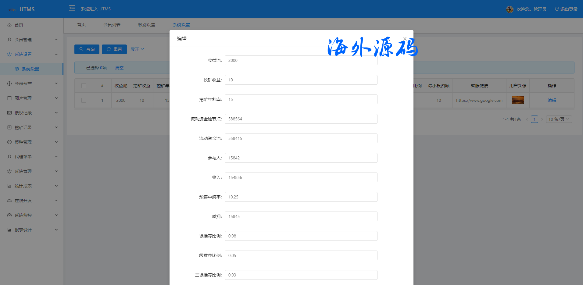The image size is (583, 285).
Task: Switch to the 级别设置 tab
Action: [147, 25]
